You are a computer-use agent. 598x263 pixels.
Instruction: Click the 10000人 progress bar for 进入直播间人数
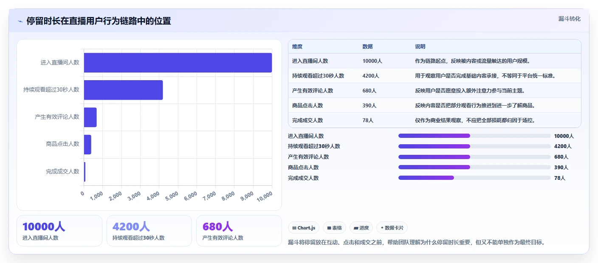(x=474, y=136)
